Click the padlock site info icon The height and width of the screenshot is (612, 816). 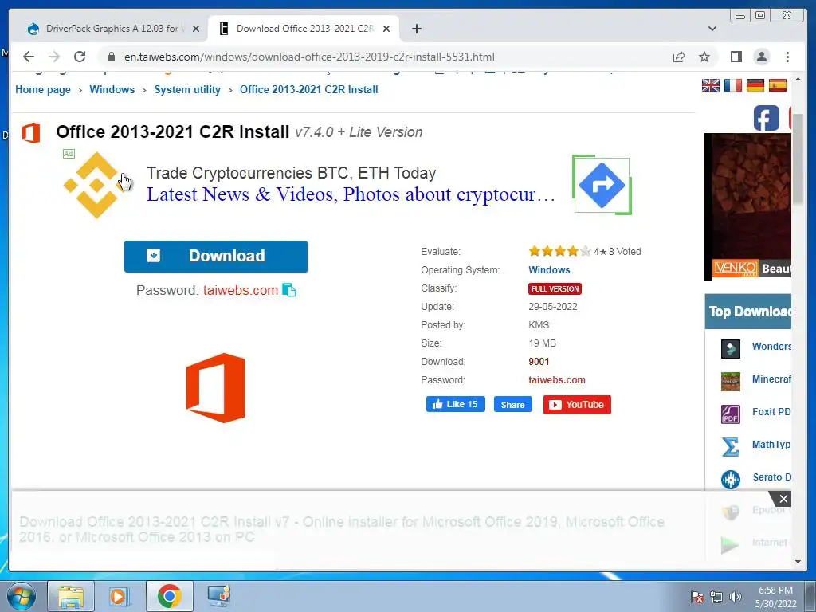[112, 57]
